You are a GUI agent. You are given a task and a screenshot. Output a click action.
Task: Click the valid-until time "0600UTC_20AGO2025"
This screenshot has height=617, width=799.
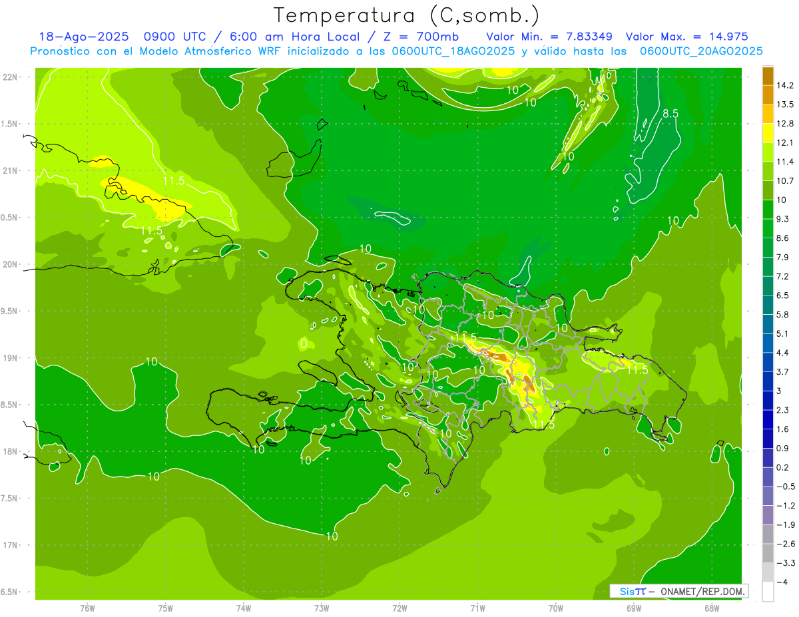pyautogui.click(x=701, y=51)
